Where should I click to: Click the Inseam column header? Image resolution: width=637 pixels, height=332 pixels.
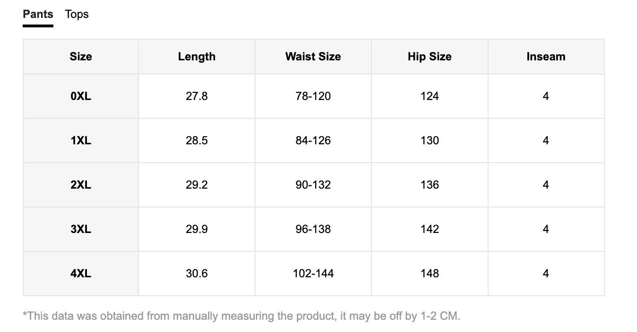point(546,57)
